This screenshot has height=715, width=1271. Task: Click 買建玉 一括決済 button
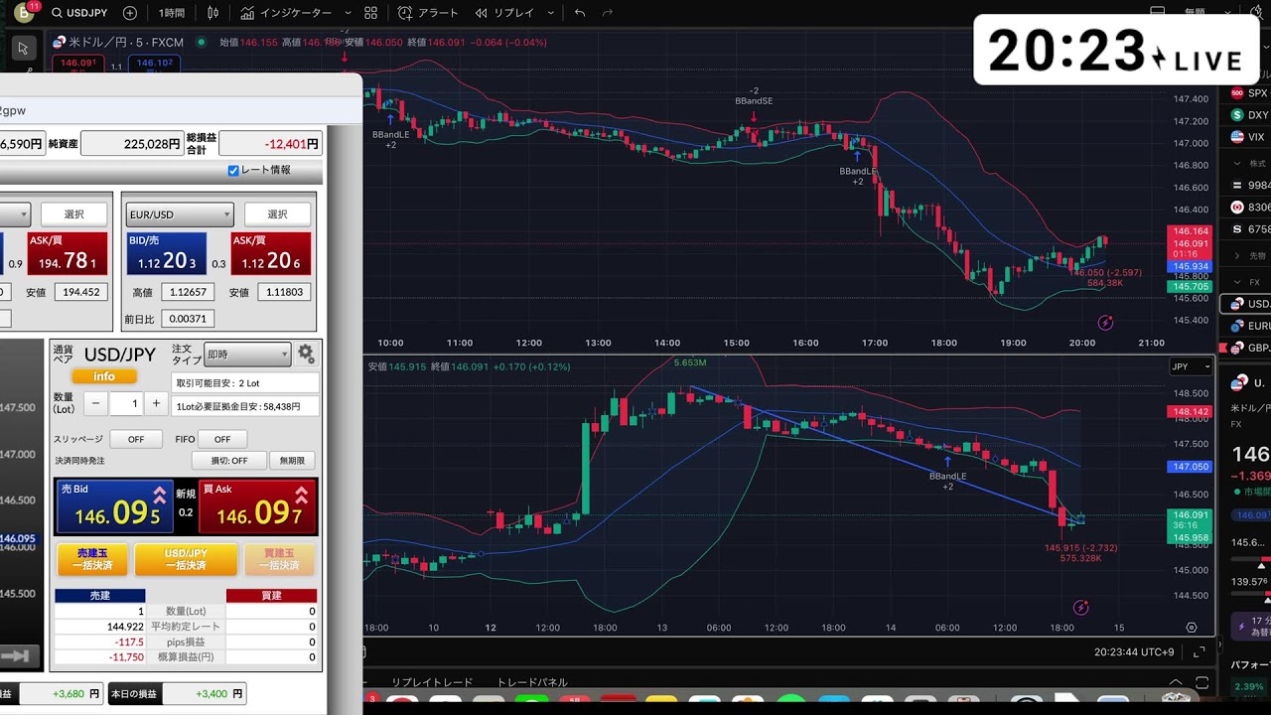click(x=279, y=559)
